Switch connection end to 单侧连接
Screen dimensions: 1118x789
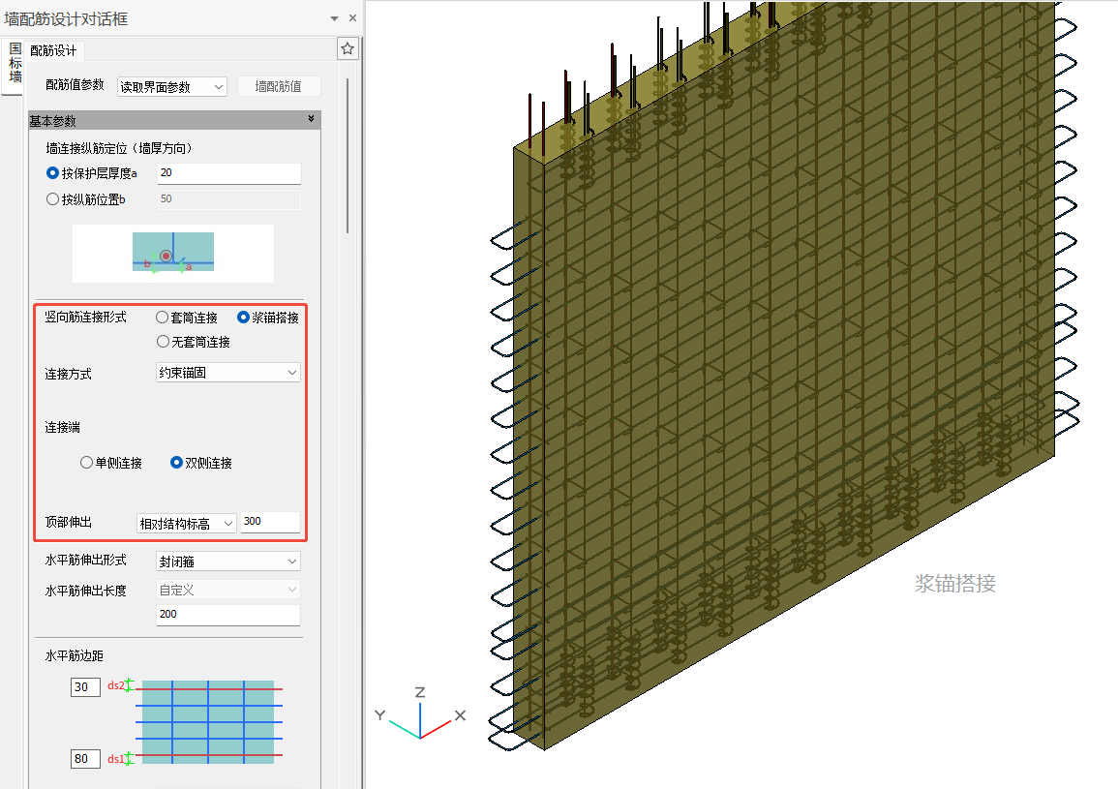[x=87, y=463]
